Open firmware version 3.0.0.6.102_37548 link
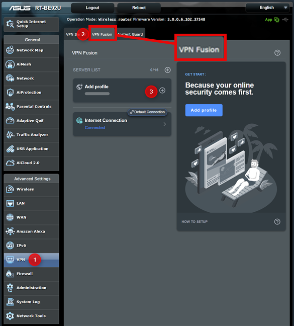Screen dimensions: 294x326 click(186, 19)
